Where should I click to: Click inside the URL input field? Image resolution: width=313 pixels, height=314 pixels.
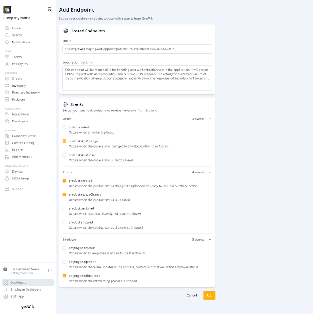[137, 48]
